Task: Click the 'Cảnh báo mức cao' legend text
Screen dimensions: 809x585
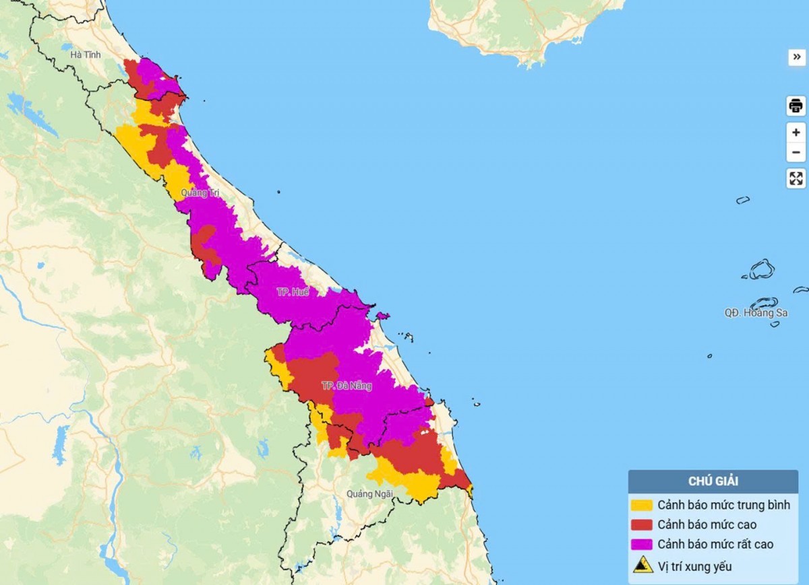Action: coord(707,524)
